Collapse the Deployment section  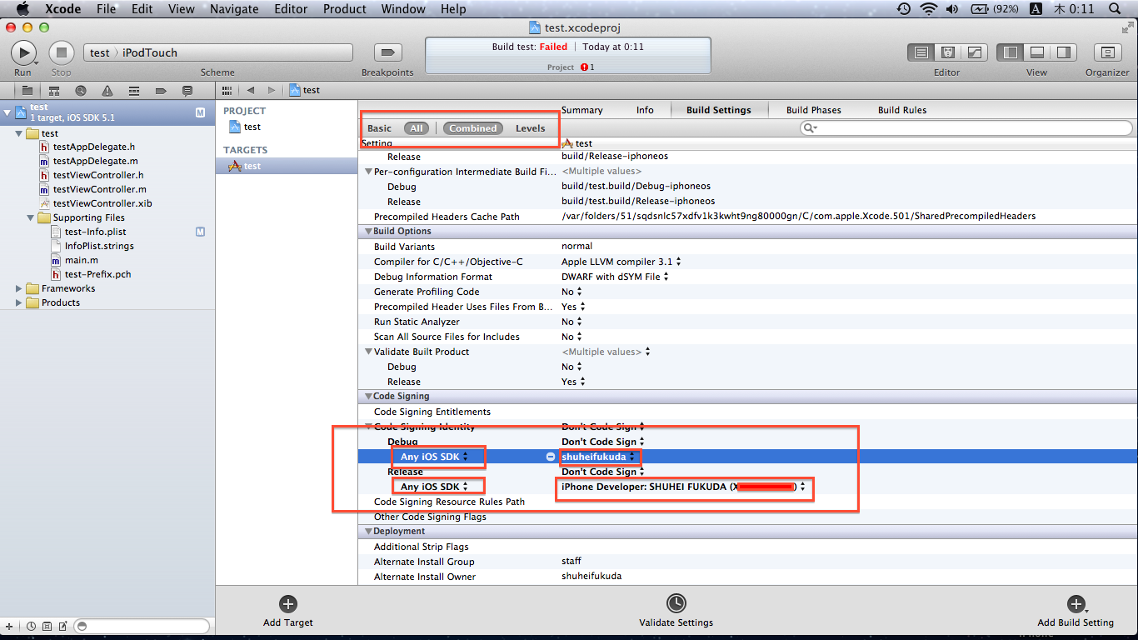click(367, 532)
